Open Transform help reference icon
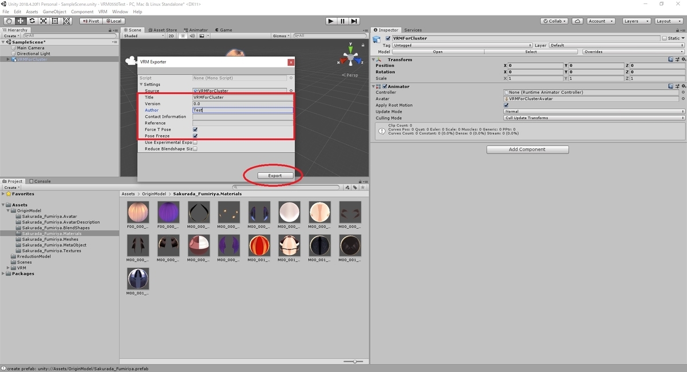The height and width of the screenshot is (372, 687). (670, 60)
